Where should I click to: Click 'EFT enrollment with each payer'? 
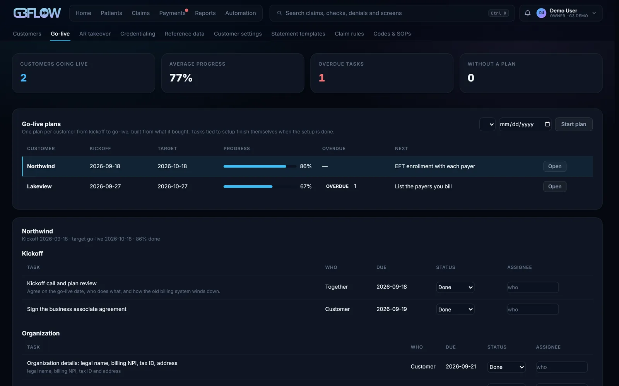tap(435, 166)
